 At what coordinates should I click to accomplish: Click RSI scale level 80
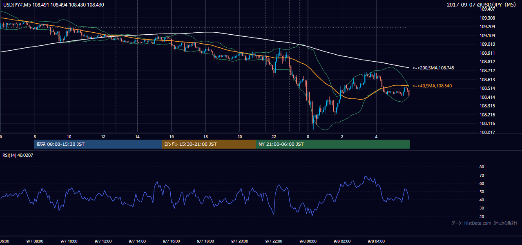[x=482, y=167]
